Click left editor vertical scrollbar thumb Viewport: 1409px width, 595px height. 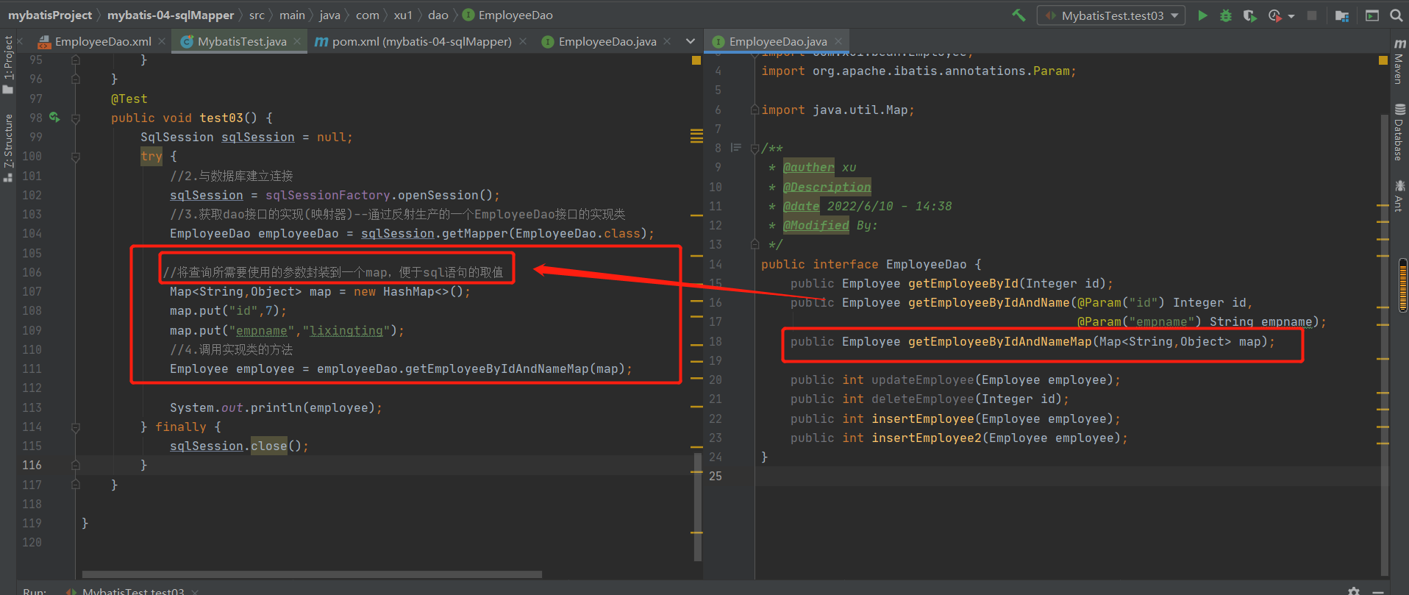(x=698, y=506)
